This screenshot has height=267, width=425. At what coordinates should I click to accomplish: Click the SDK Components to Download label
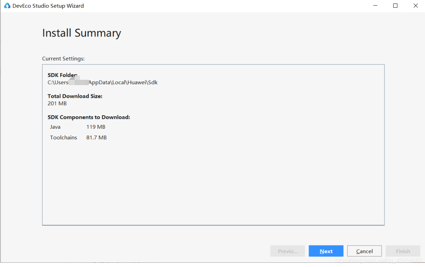coord(89,117)
